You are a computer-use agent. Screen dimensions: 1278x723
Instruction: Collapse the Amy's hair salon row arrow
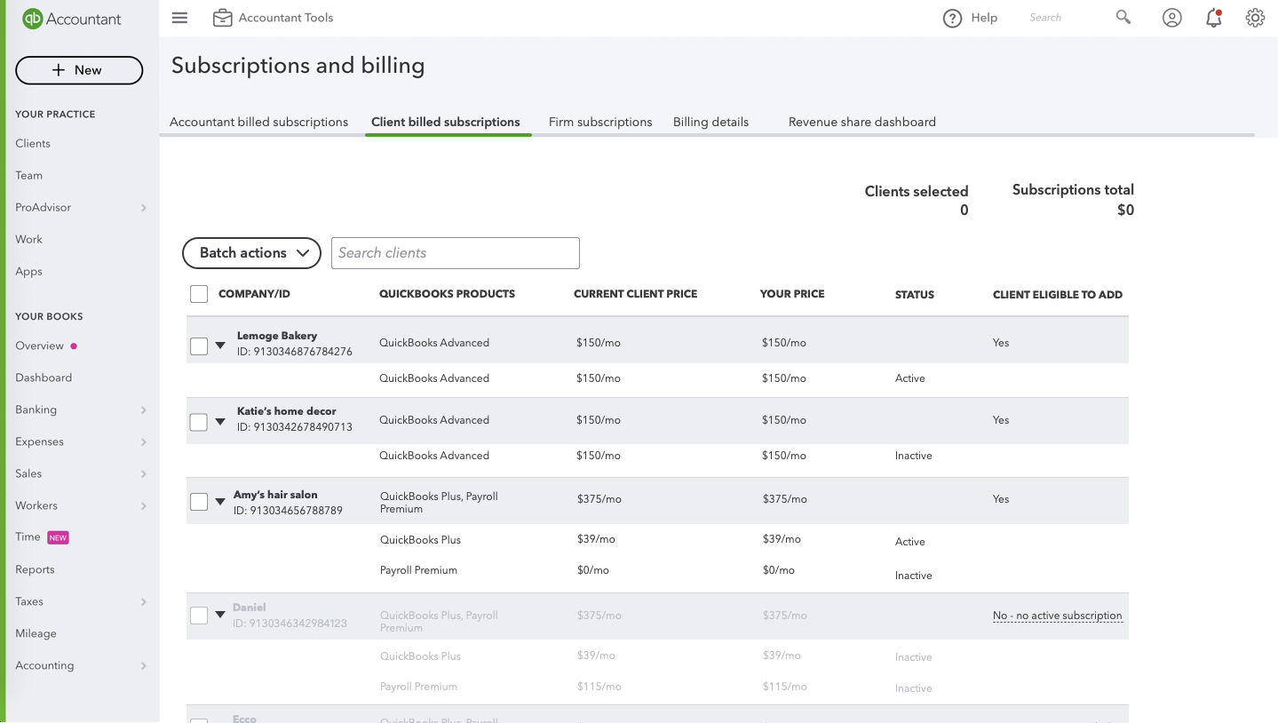(220, 501)
